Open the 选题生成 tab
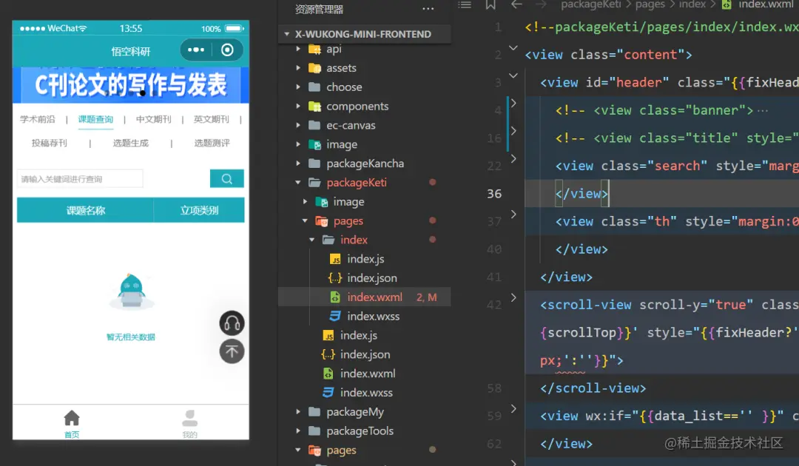The height and width of the screenshot is (466, 799). click(131, 143)
